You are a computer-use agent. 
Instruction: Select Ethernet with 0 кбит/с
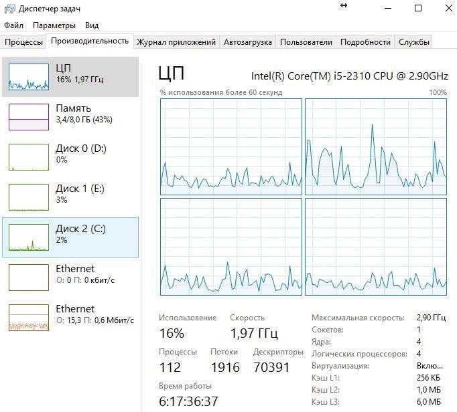(70, 278)
